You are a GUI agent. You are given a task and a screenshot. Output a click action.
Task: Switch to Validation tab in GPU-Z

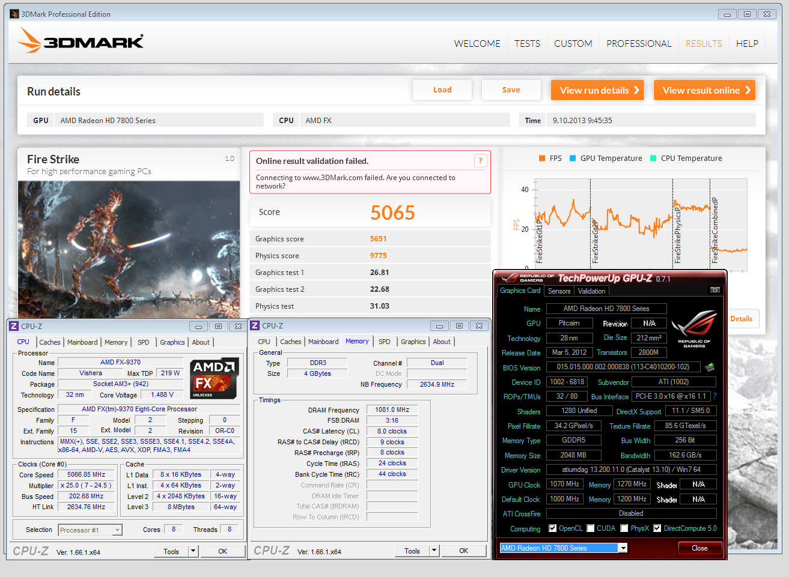coord(591,291)
